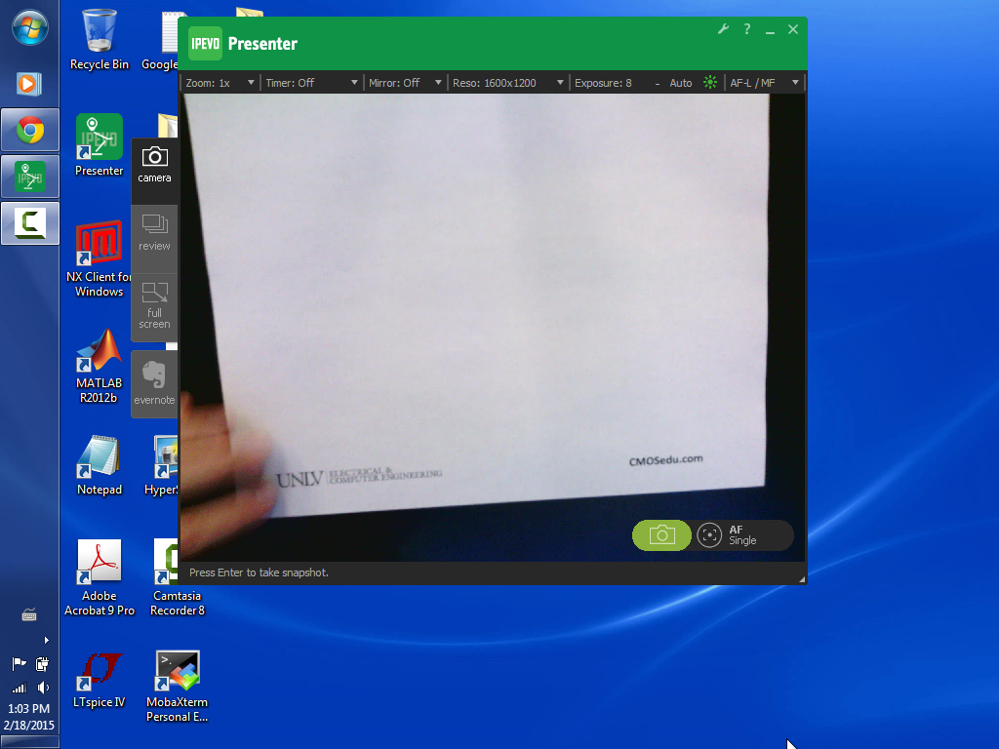Open settings via the wrench icon
The width and height of the screenshot is (999, 749).
point(723,29)
